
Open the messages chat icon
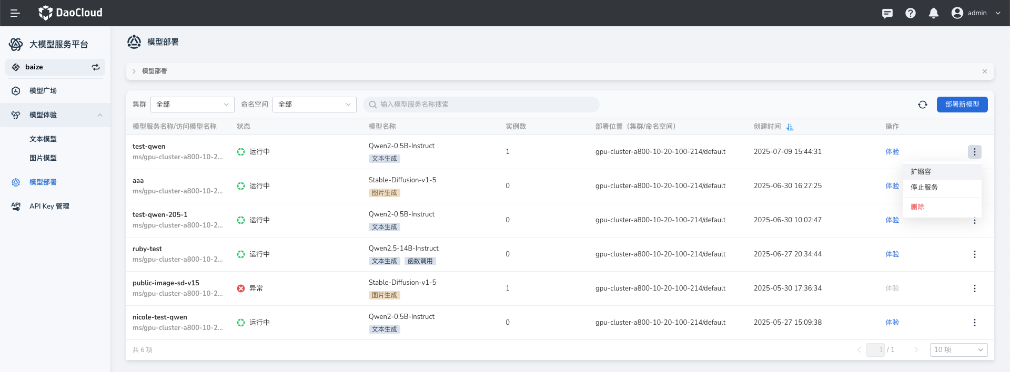[x=887, y=13]
